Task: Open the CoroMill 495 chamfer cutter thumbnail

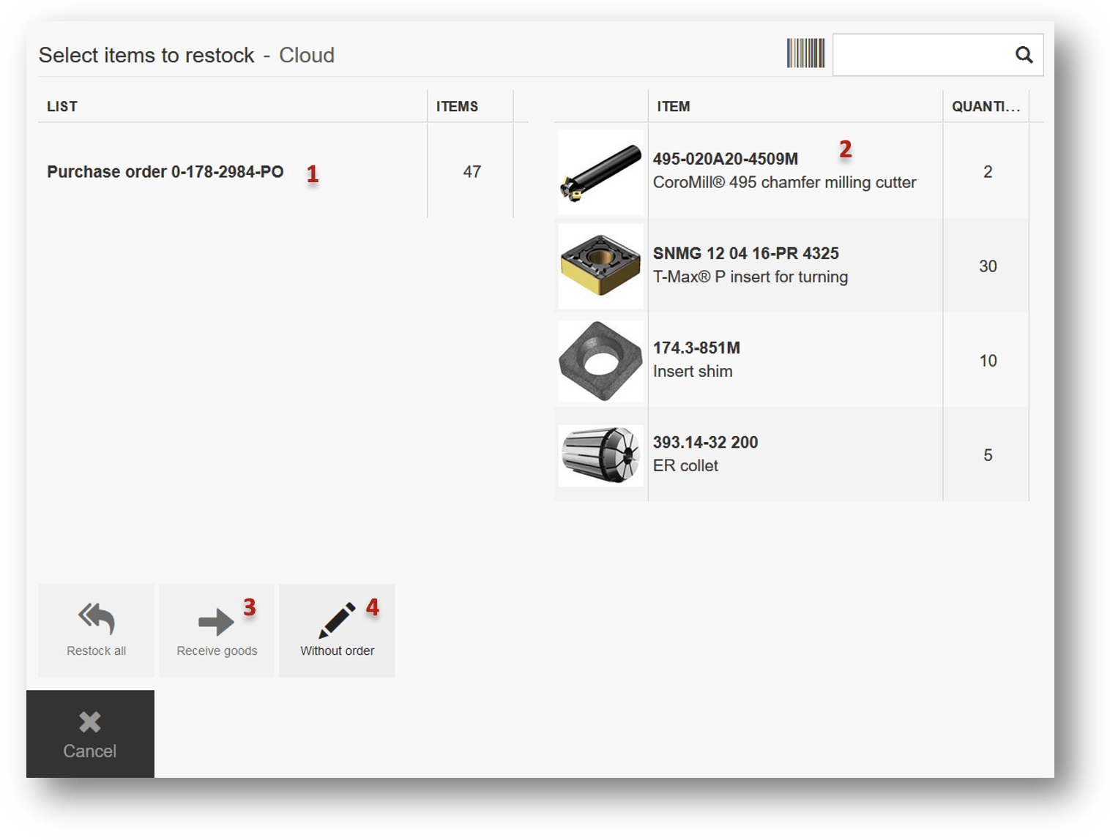Action: pos(600,172)
